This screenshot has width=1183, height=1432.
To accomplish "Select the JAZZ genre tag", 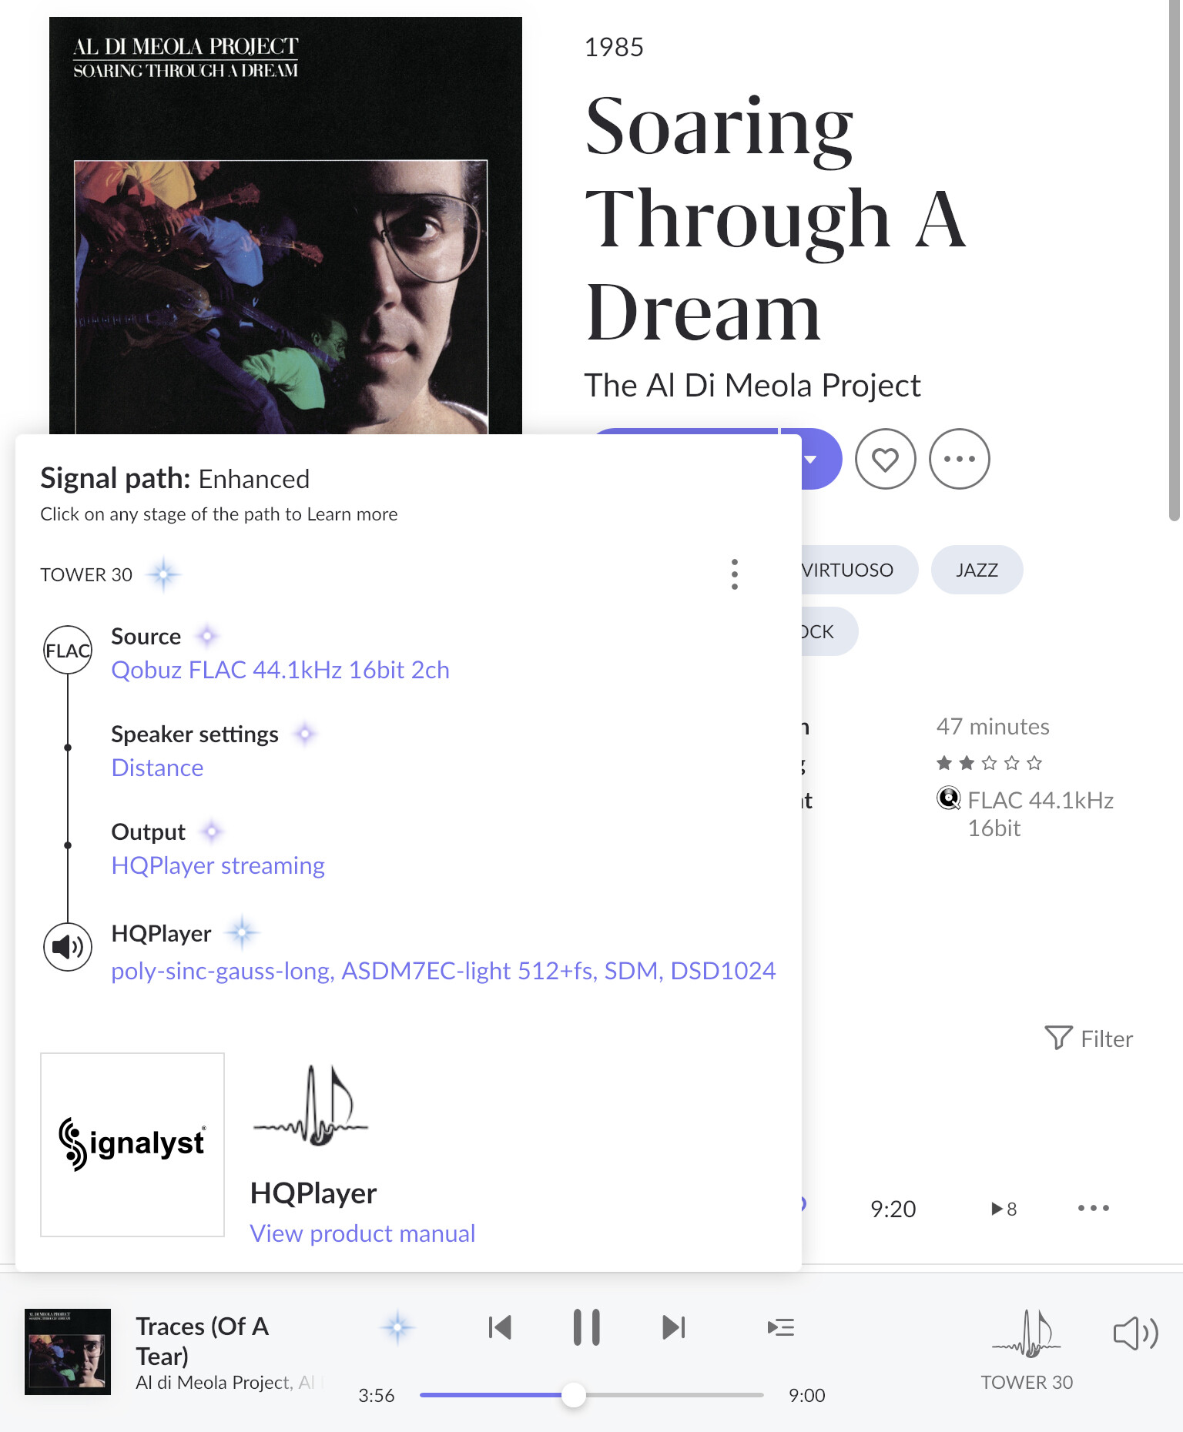I will [977, 570].
